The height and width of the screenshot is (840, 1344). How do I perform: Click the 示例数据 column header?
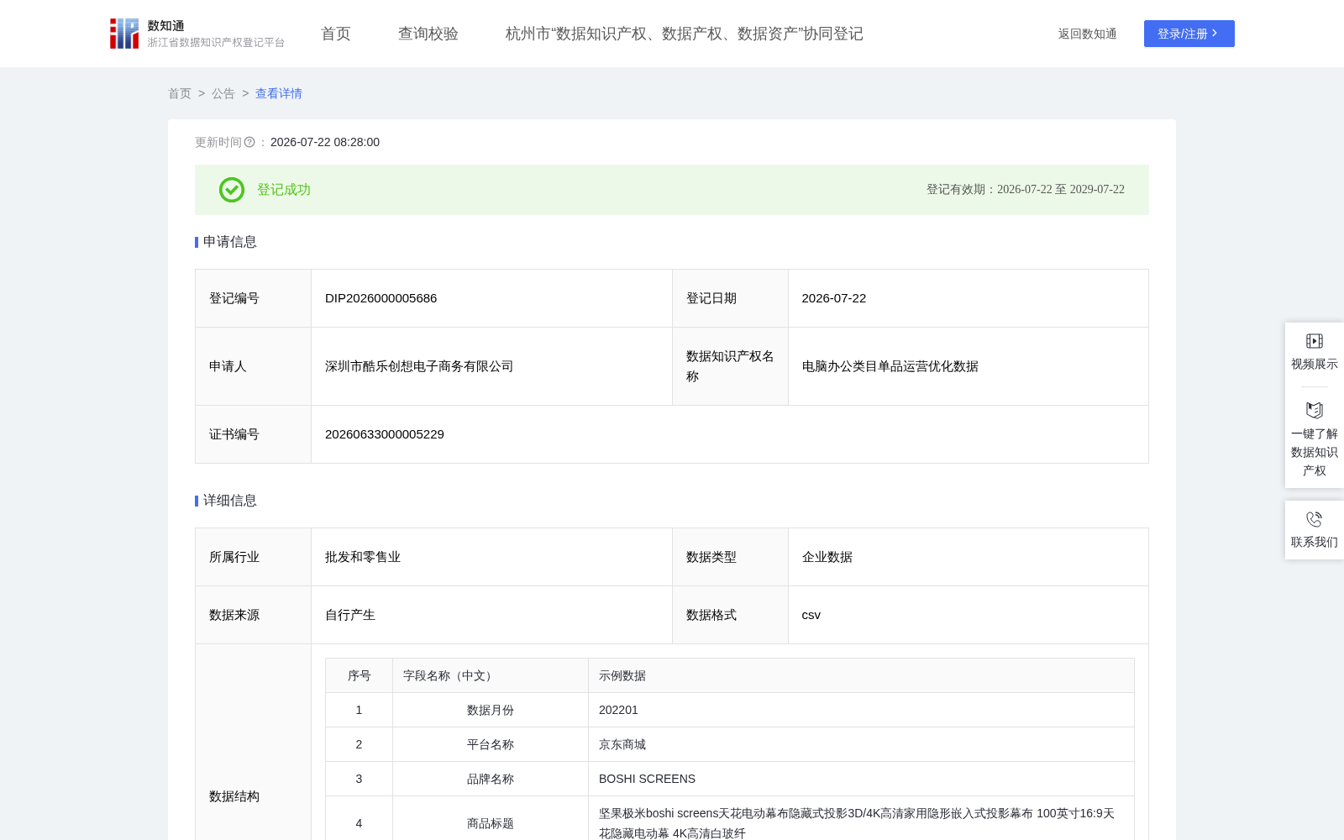861,675
